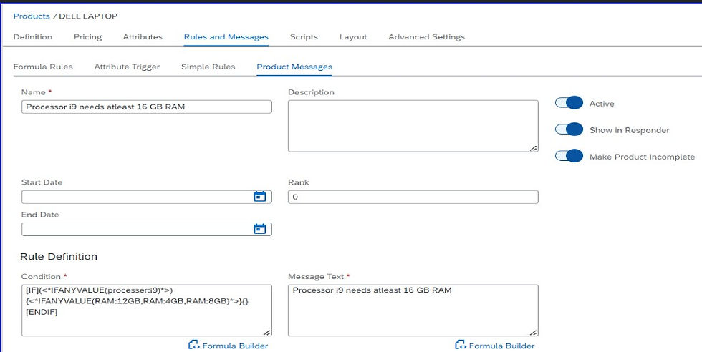Click the Products breadcrumb link
Image resolution: width=702 pixels, height=352 pixels.
pyautogui.click(x=32, y=16)
